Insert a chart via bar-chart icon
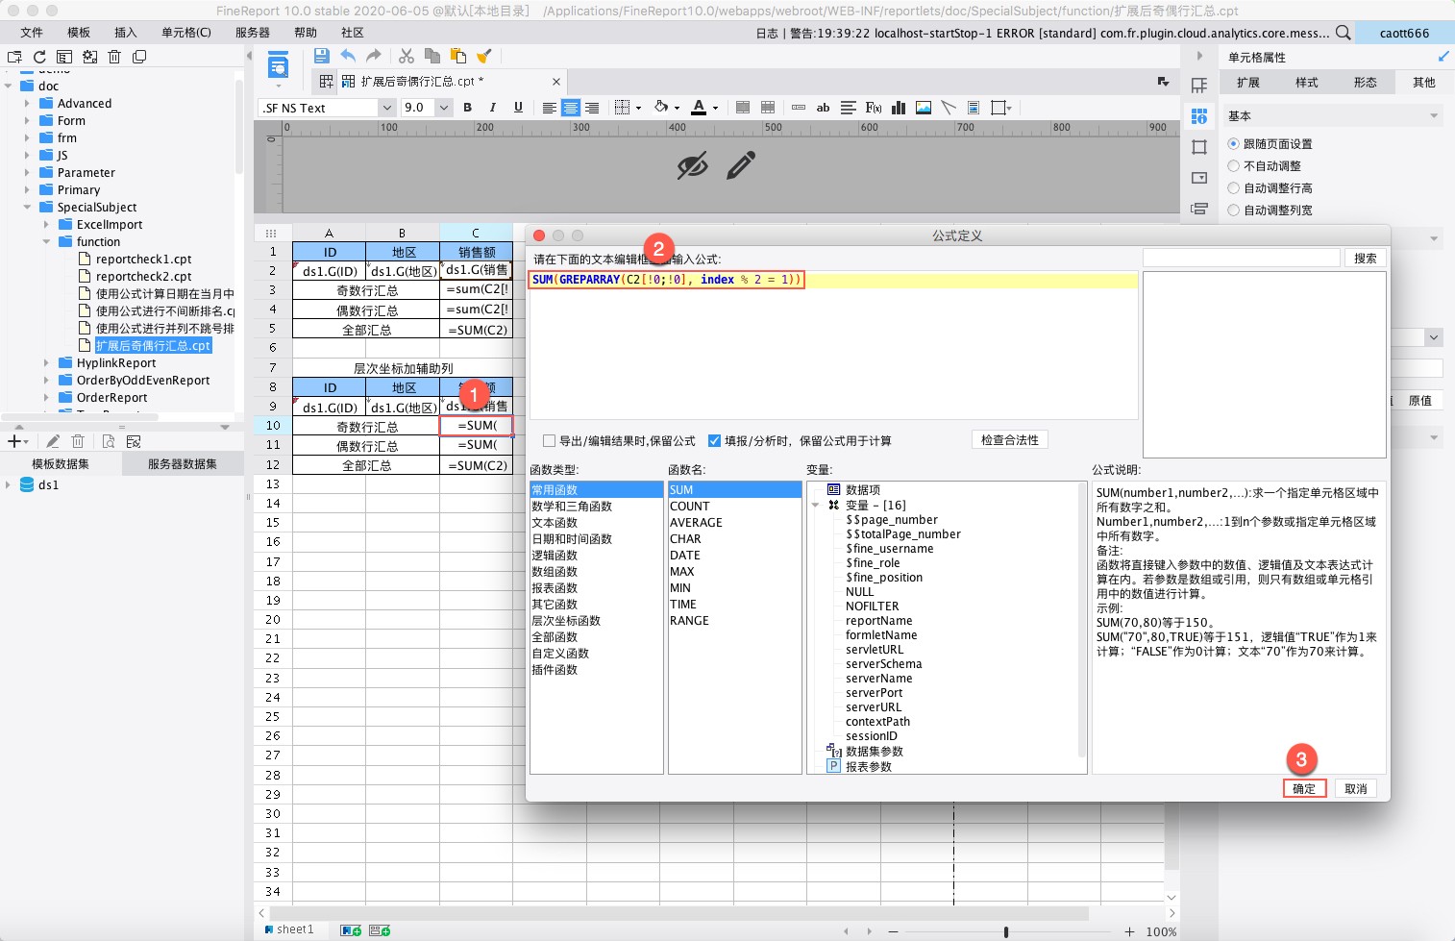This screenshot has width=1455, height=941. click(x=899, y=108)
